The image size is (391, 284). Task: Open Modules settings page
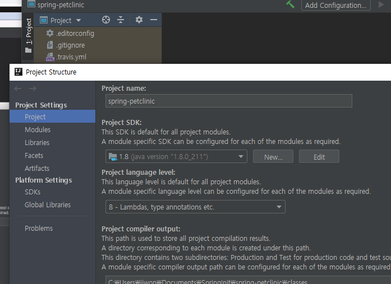point(38,130)
